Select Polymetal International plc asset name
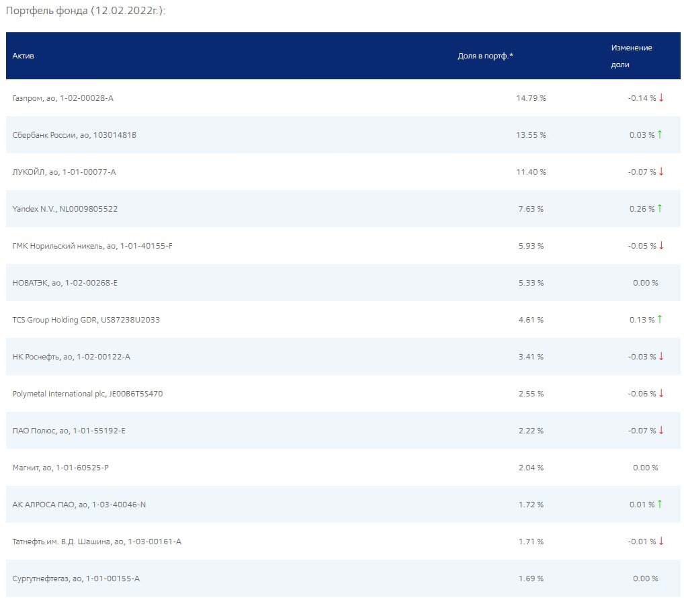 (87, 394)
